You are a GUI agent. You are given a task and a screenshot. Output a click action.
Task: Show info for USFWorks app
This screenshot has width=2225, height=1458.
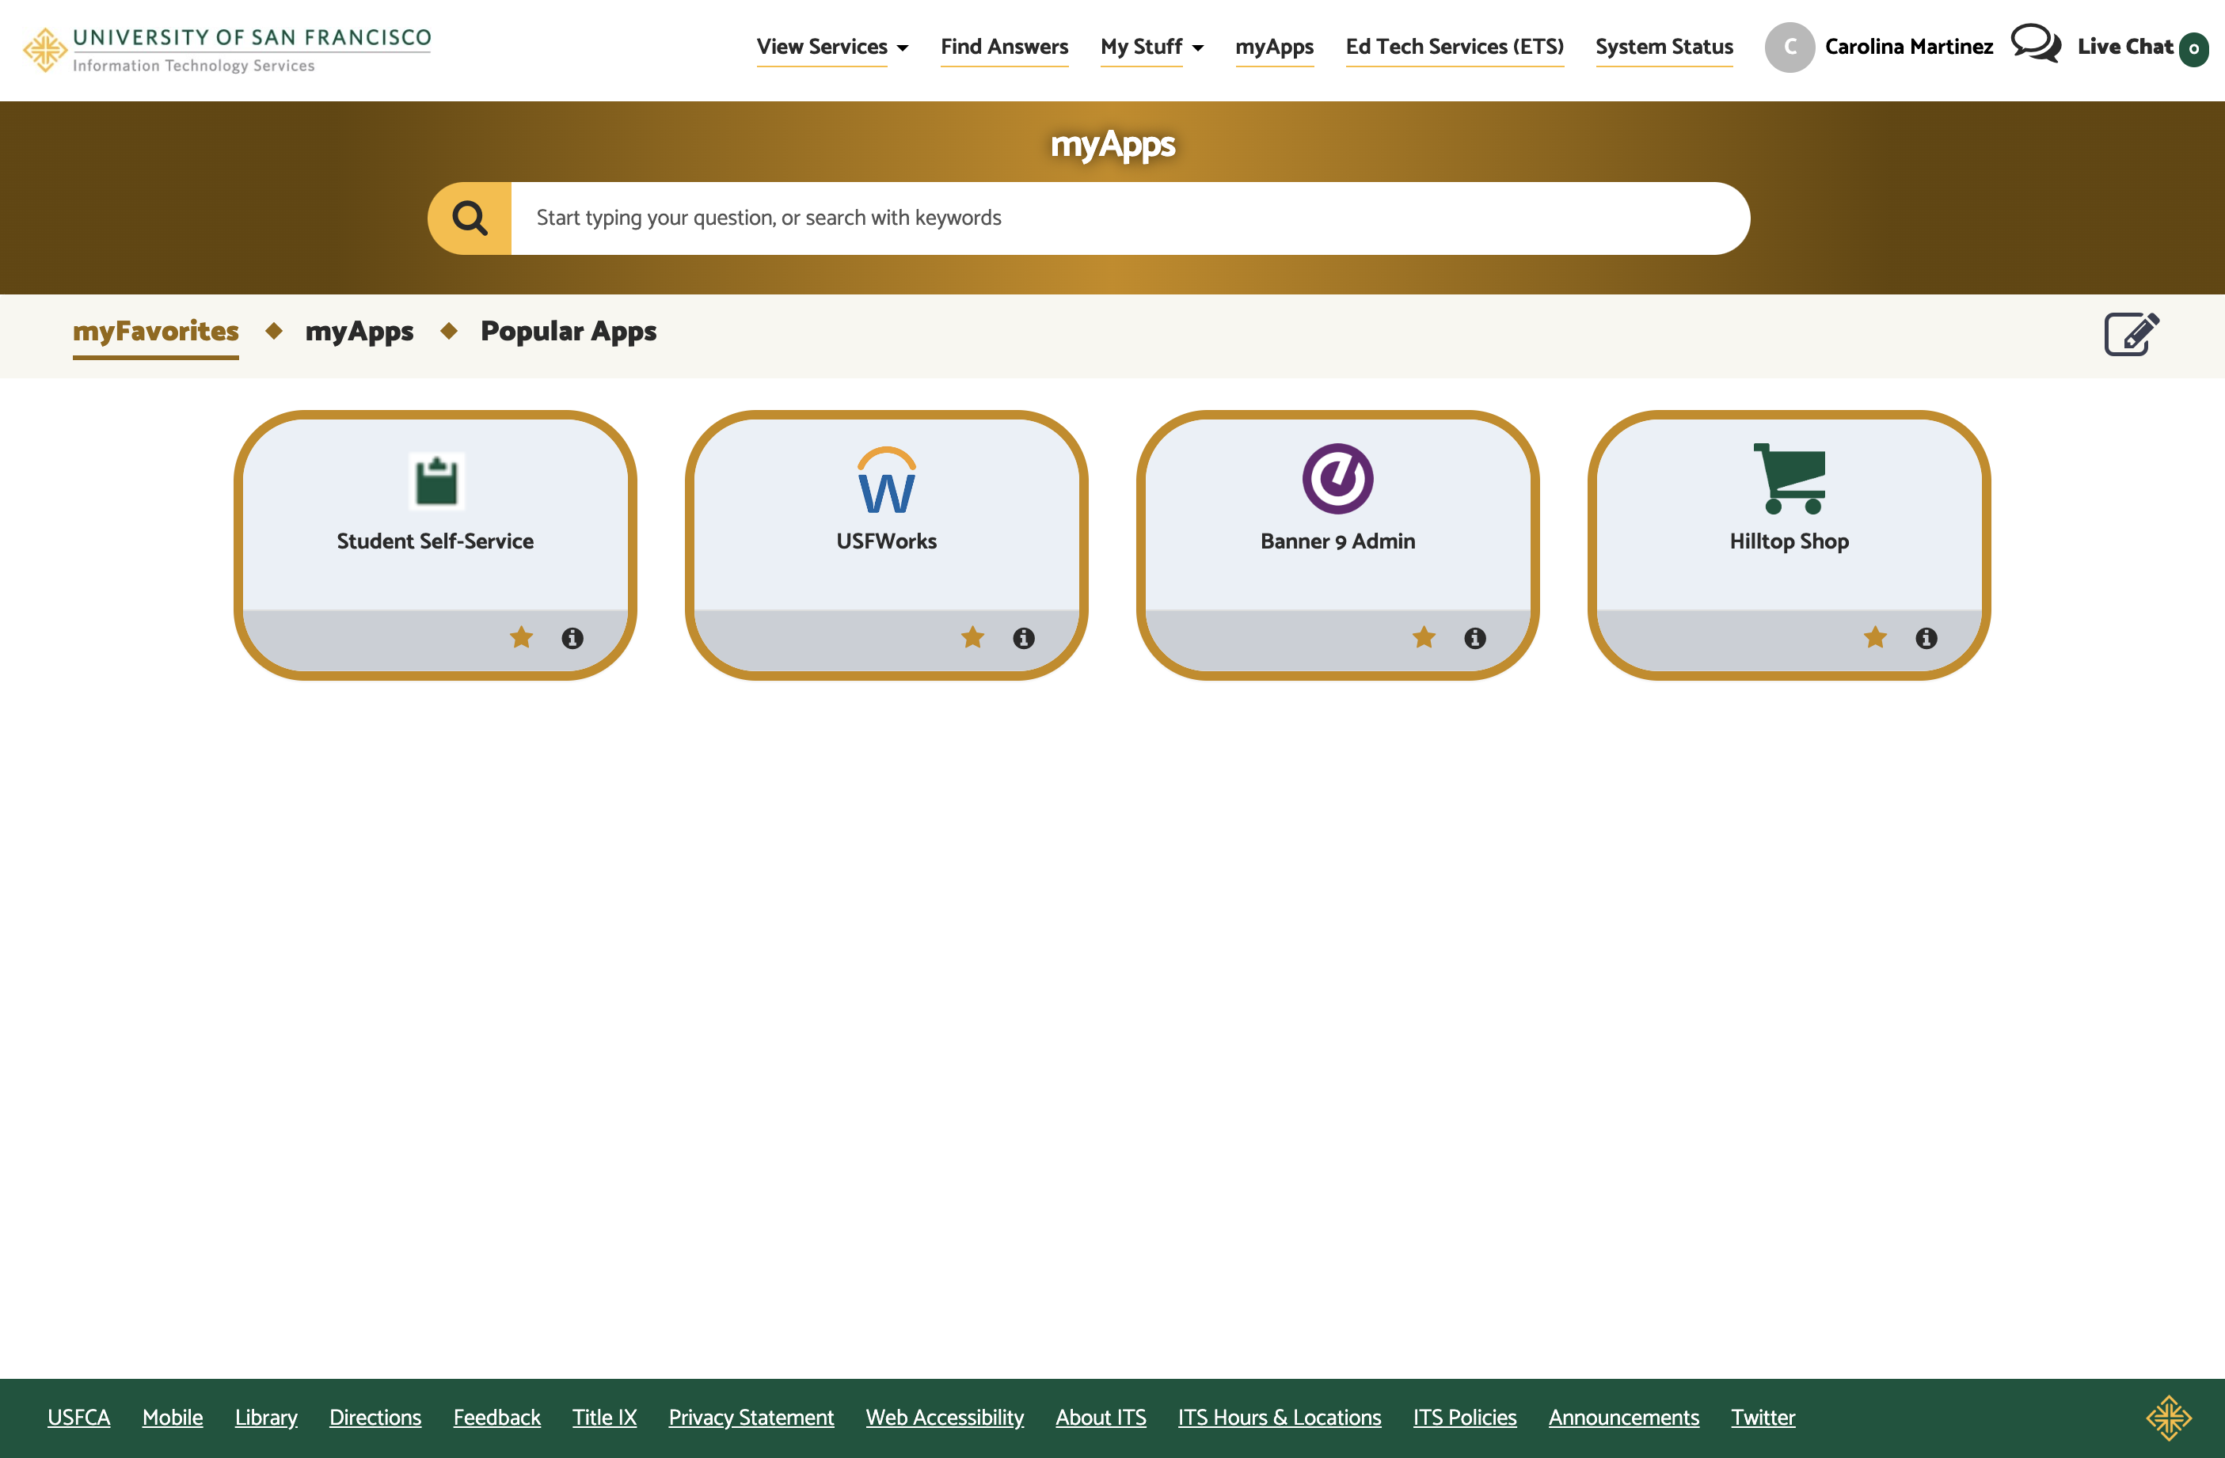tap(1024, 637)
